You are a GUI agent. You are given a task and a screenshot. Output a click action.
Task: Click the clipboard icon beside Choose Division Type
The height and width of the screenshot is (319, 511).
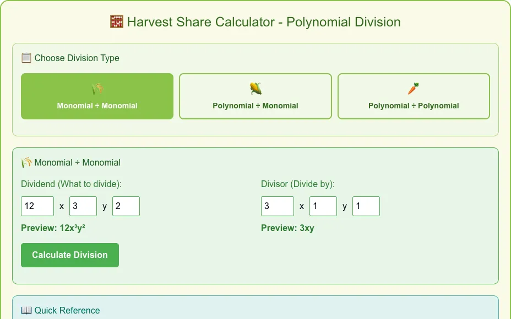click(x=26, y=58)
